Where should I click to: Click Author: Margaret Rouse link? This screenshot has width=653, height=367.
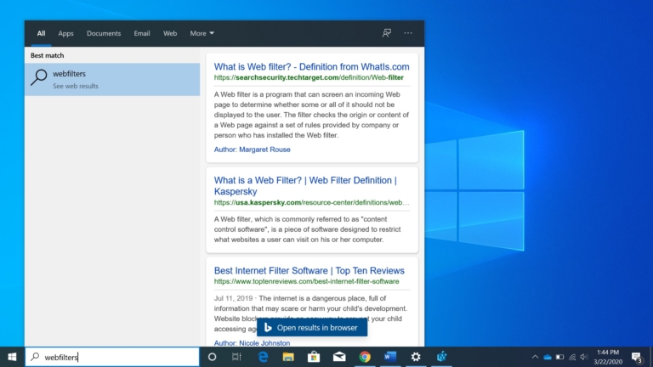point(252,150)
